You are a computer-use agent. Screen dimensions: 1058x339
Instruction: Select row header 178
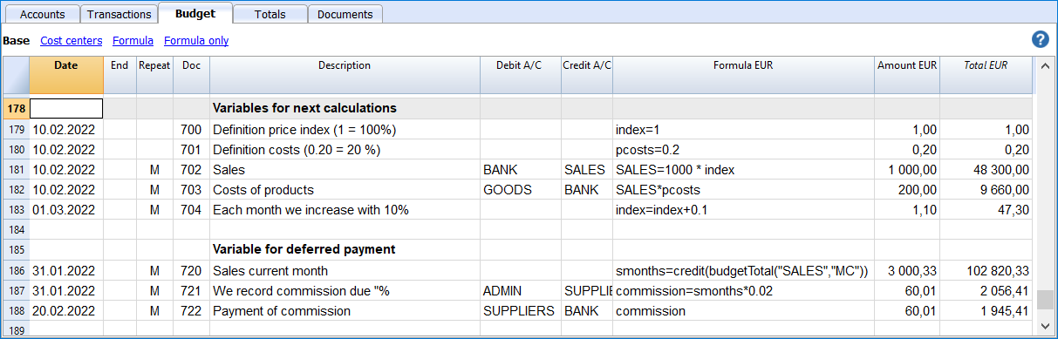(17, 108)
